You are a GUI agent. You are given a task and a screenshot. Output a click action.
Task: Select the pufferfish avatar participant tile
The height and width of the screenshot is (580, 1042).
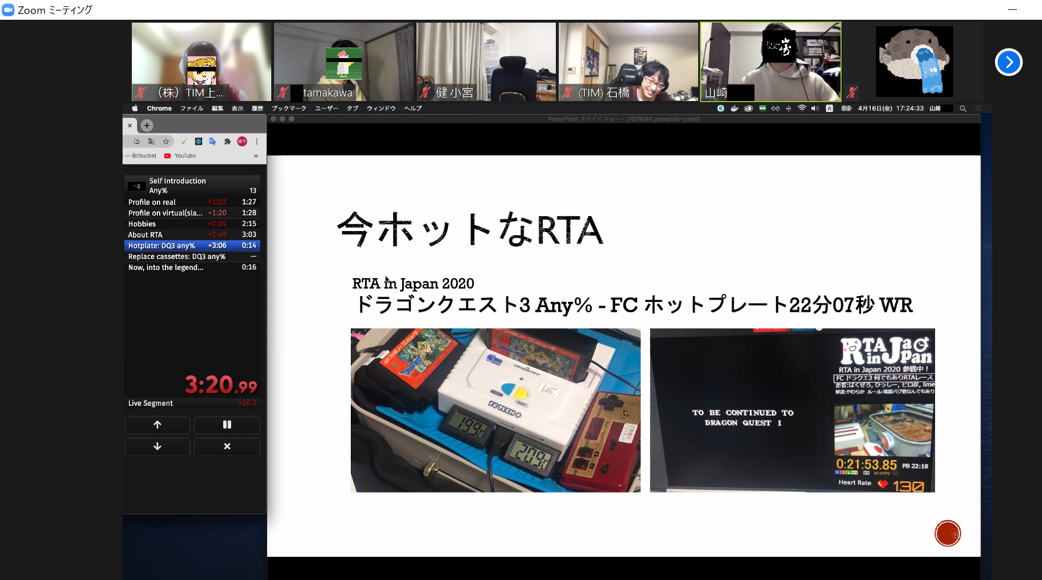914,62
